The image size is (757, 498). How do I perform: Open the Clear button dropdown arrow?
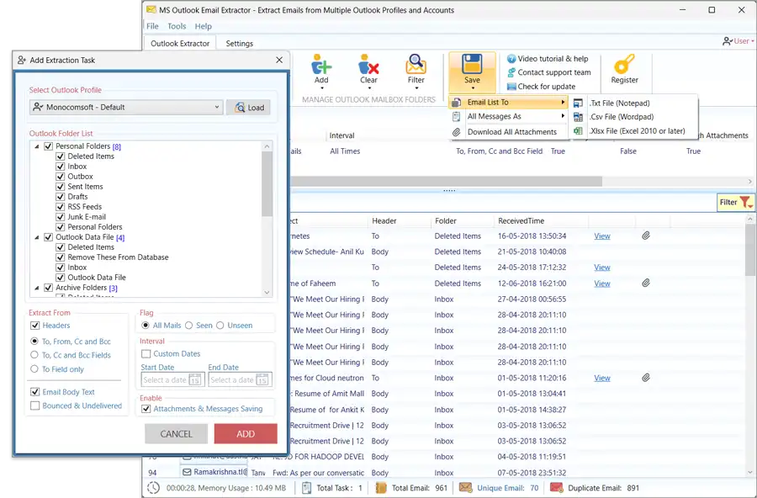pos(369,88)
